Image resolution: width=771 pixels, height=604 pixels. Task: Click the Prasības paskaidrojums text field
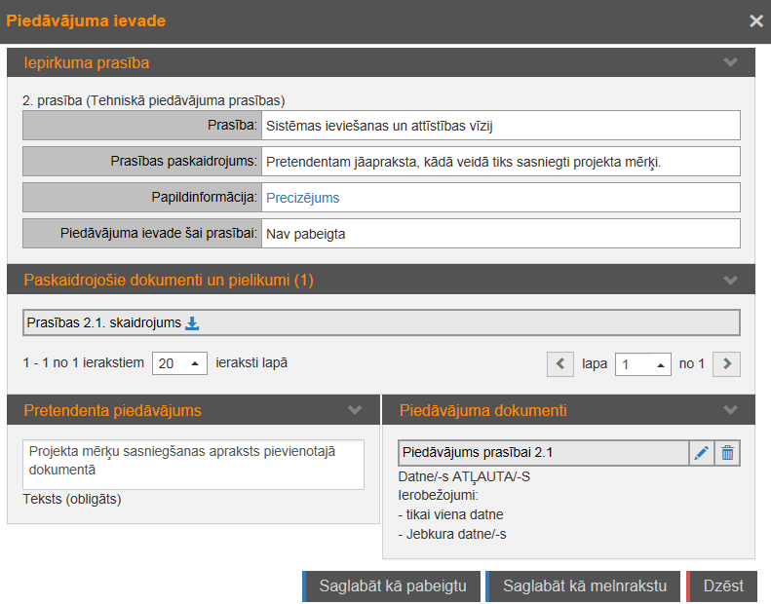501,162
